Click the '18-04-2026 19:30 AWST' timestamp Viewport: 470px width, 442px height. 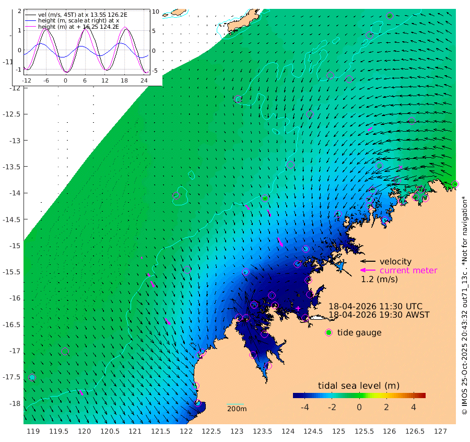coord(379,315)
